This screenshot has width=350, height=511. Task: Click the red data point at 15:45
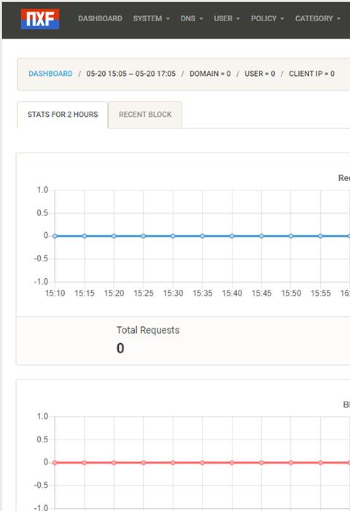pos(262,462)
